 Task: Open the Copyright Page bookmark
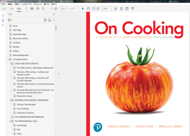[x=19, y=34]
